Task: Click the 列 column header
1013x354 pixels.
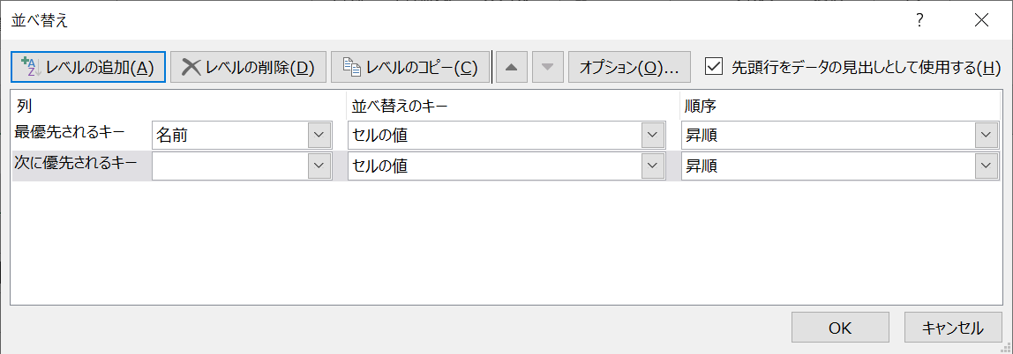Action: (177, 105)
